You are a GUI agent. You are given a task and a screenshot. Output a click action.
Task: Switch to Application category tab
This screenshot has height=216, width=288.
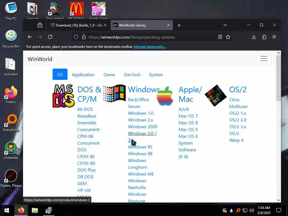[x=83, y=75]
